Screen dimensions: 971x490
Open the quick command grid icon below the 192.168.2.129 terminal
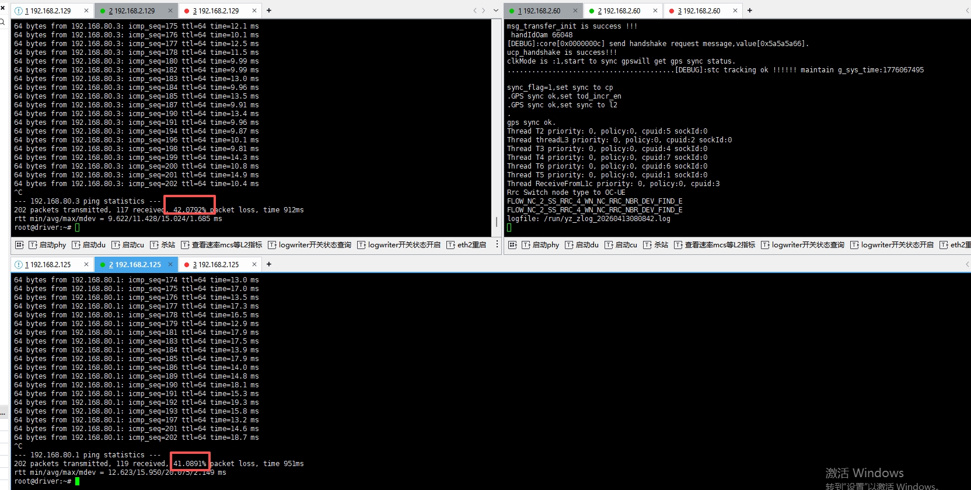(x=19, y=245)
